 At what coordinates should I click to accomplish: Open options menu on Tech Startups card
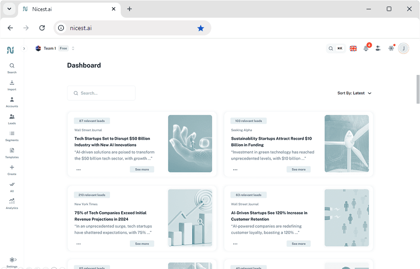tap(79, 169)
